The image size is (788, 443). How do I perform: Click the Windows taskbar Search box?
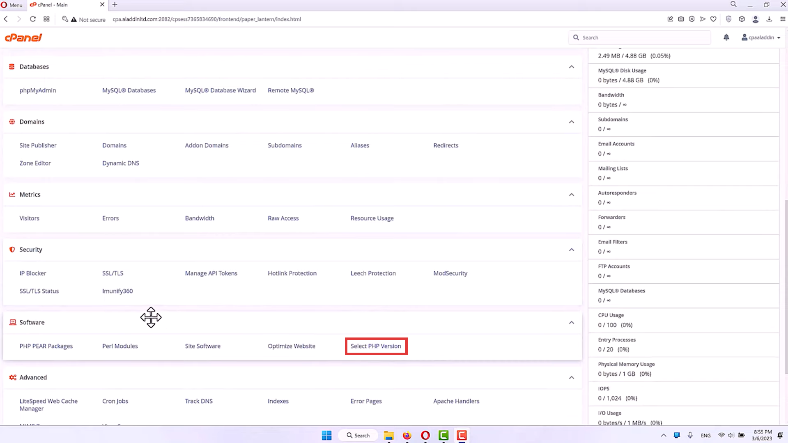(x=358, y=435)
